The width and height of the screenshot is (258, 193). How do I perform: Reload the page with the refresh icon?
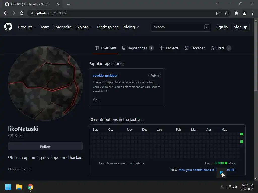22,13
